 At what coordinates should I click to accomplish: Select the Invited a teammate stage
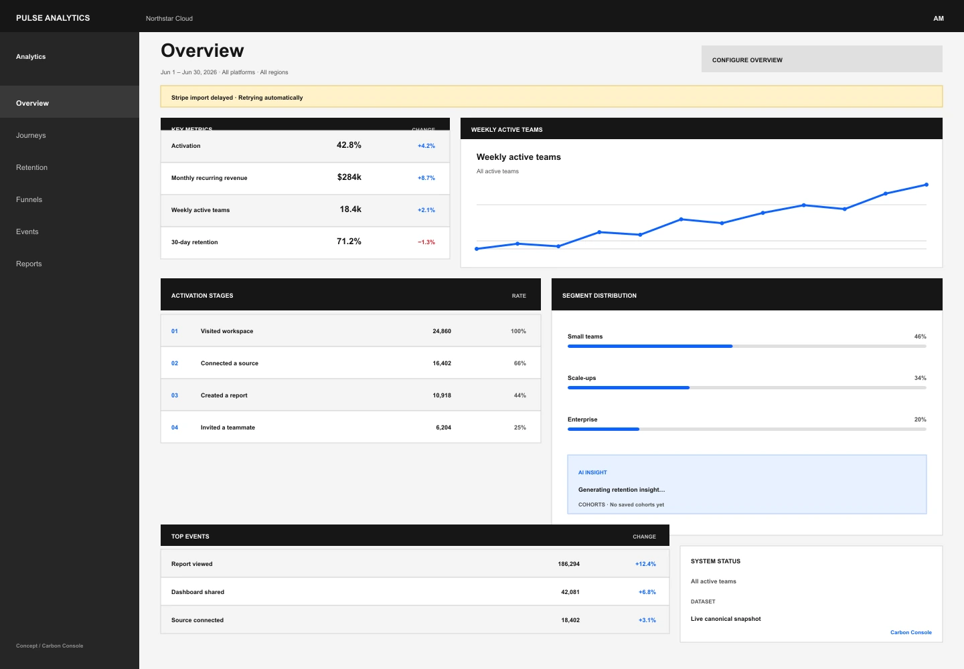coord(351,427)
